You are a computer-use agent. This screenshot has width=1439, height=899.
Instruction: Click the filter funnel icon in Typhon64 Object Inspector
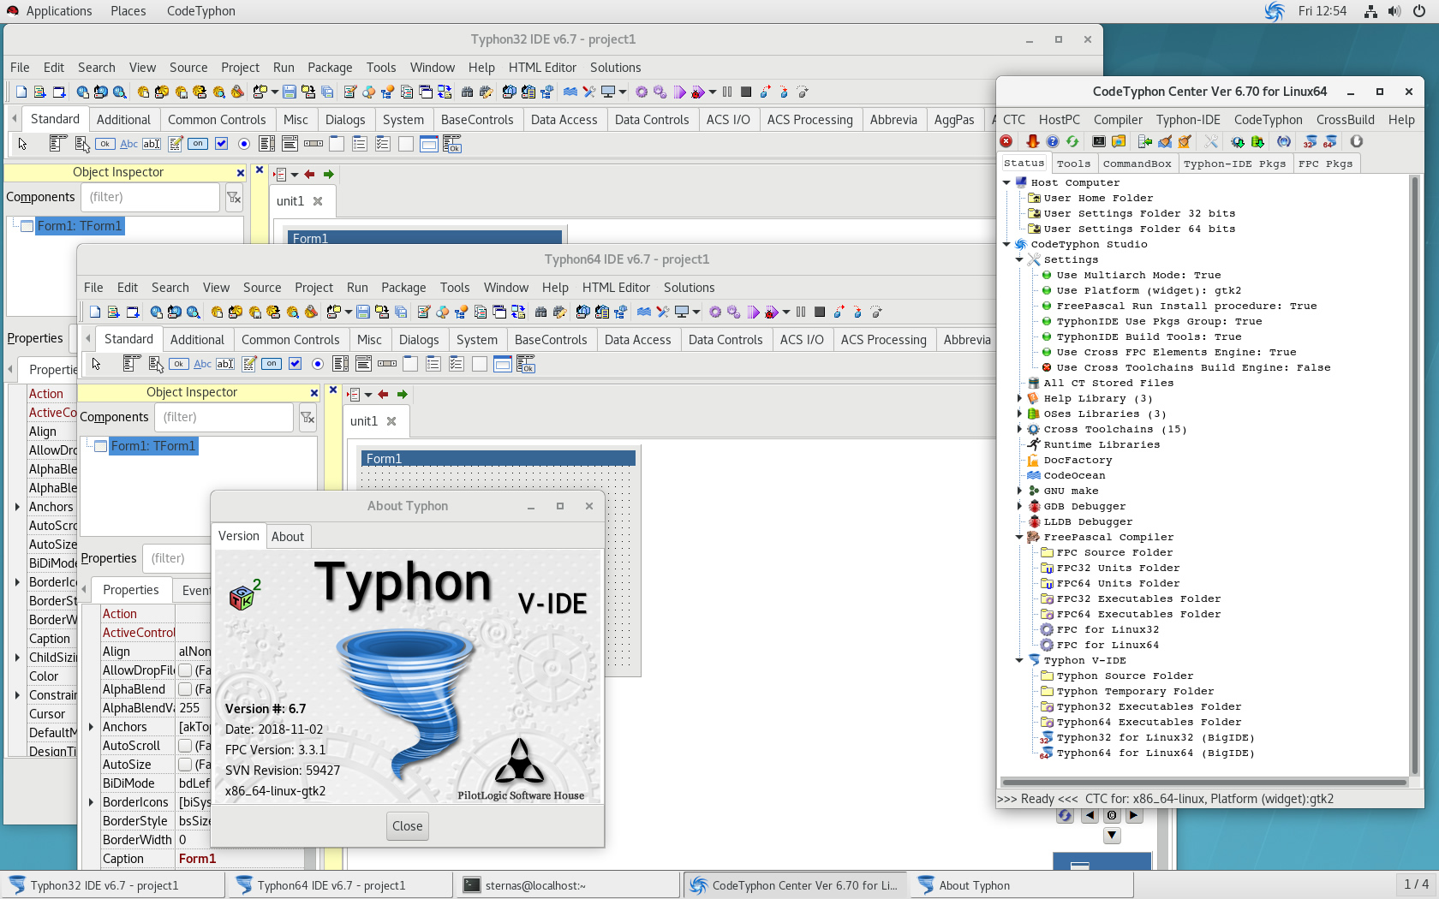(x=308, y=417)
